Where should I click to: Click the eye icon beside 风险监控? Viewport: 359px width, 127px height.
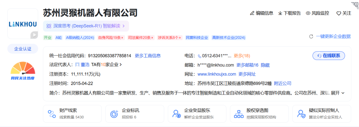click(x=308, y=13)
